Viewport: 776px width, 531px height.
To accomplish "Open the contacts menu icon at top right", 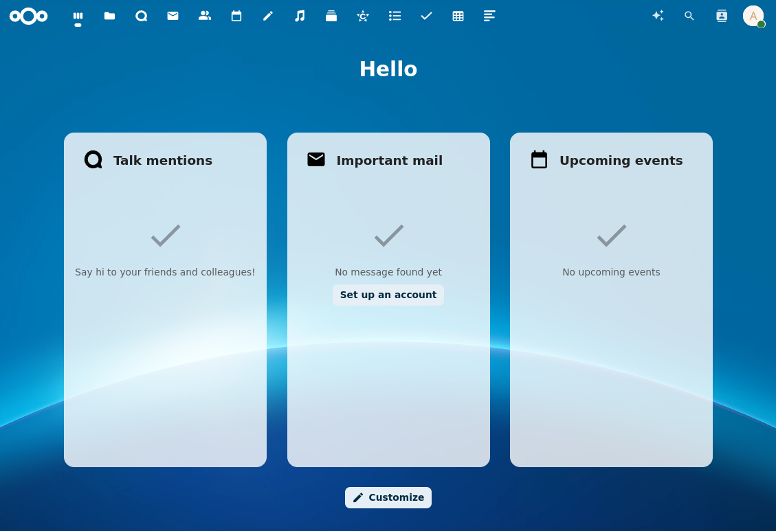I will [x=722, y=16].
